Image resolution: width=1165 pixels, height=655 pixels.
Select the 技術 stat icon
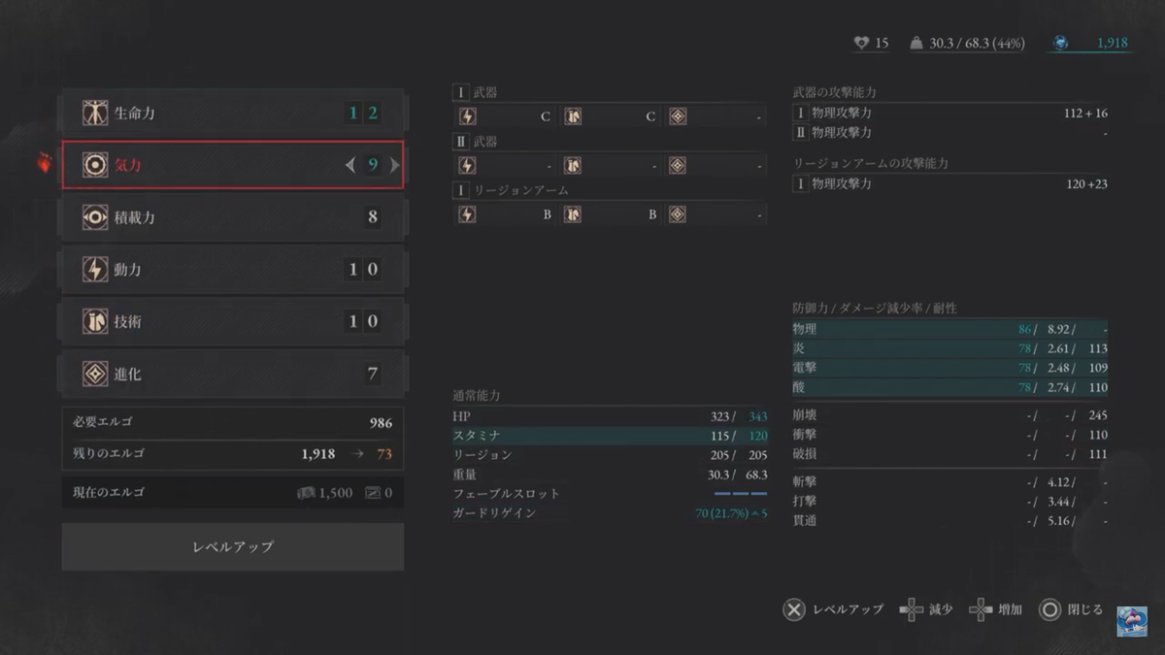pos(95,321)
